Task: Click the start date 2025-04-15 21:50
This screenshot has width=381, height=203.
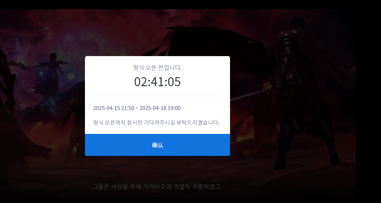Action: (x=113, y=108)
